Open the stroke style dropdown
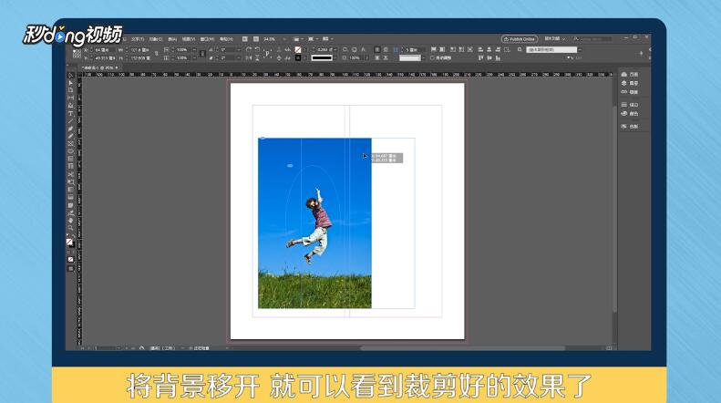The width and height of the screenshot is (721, 403). [x=335, y=58]
